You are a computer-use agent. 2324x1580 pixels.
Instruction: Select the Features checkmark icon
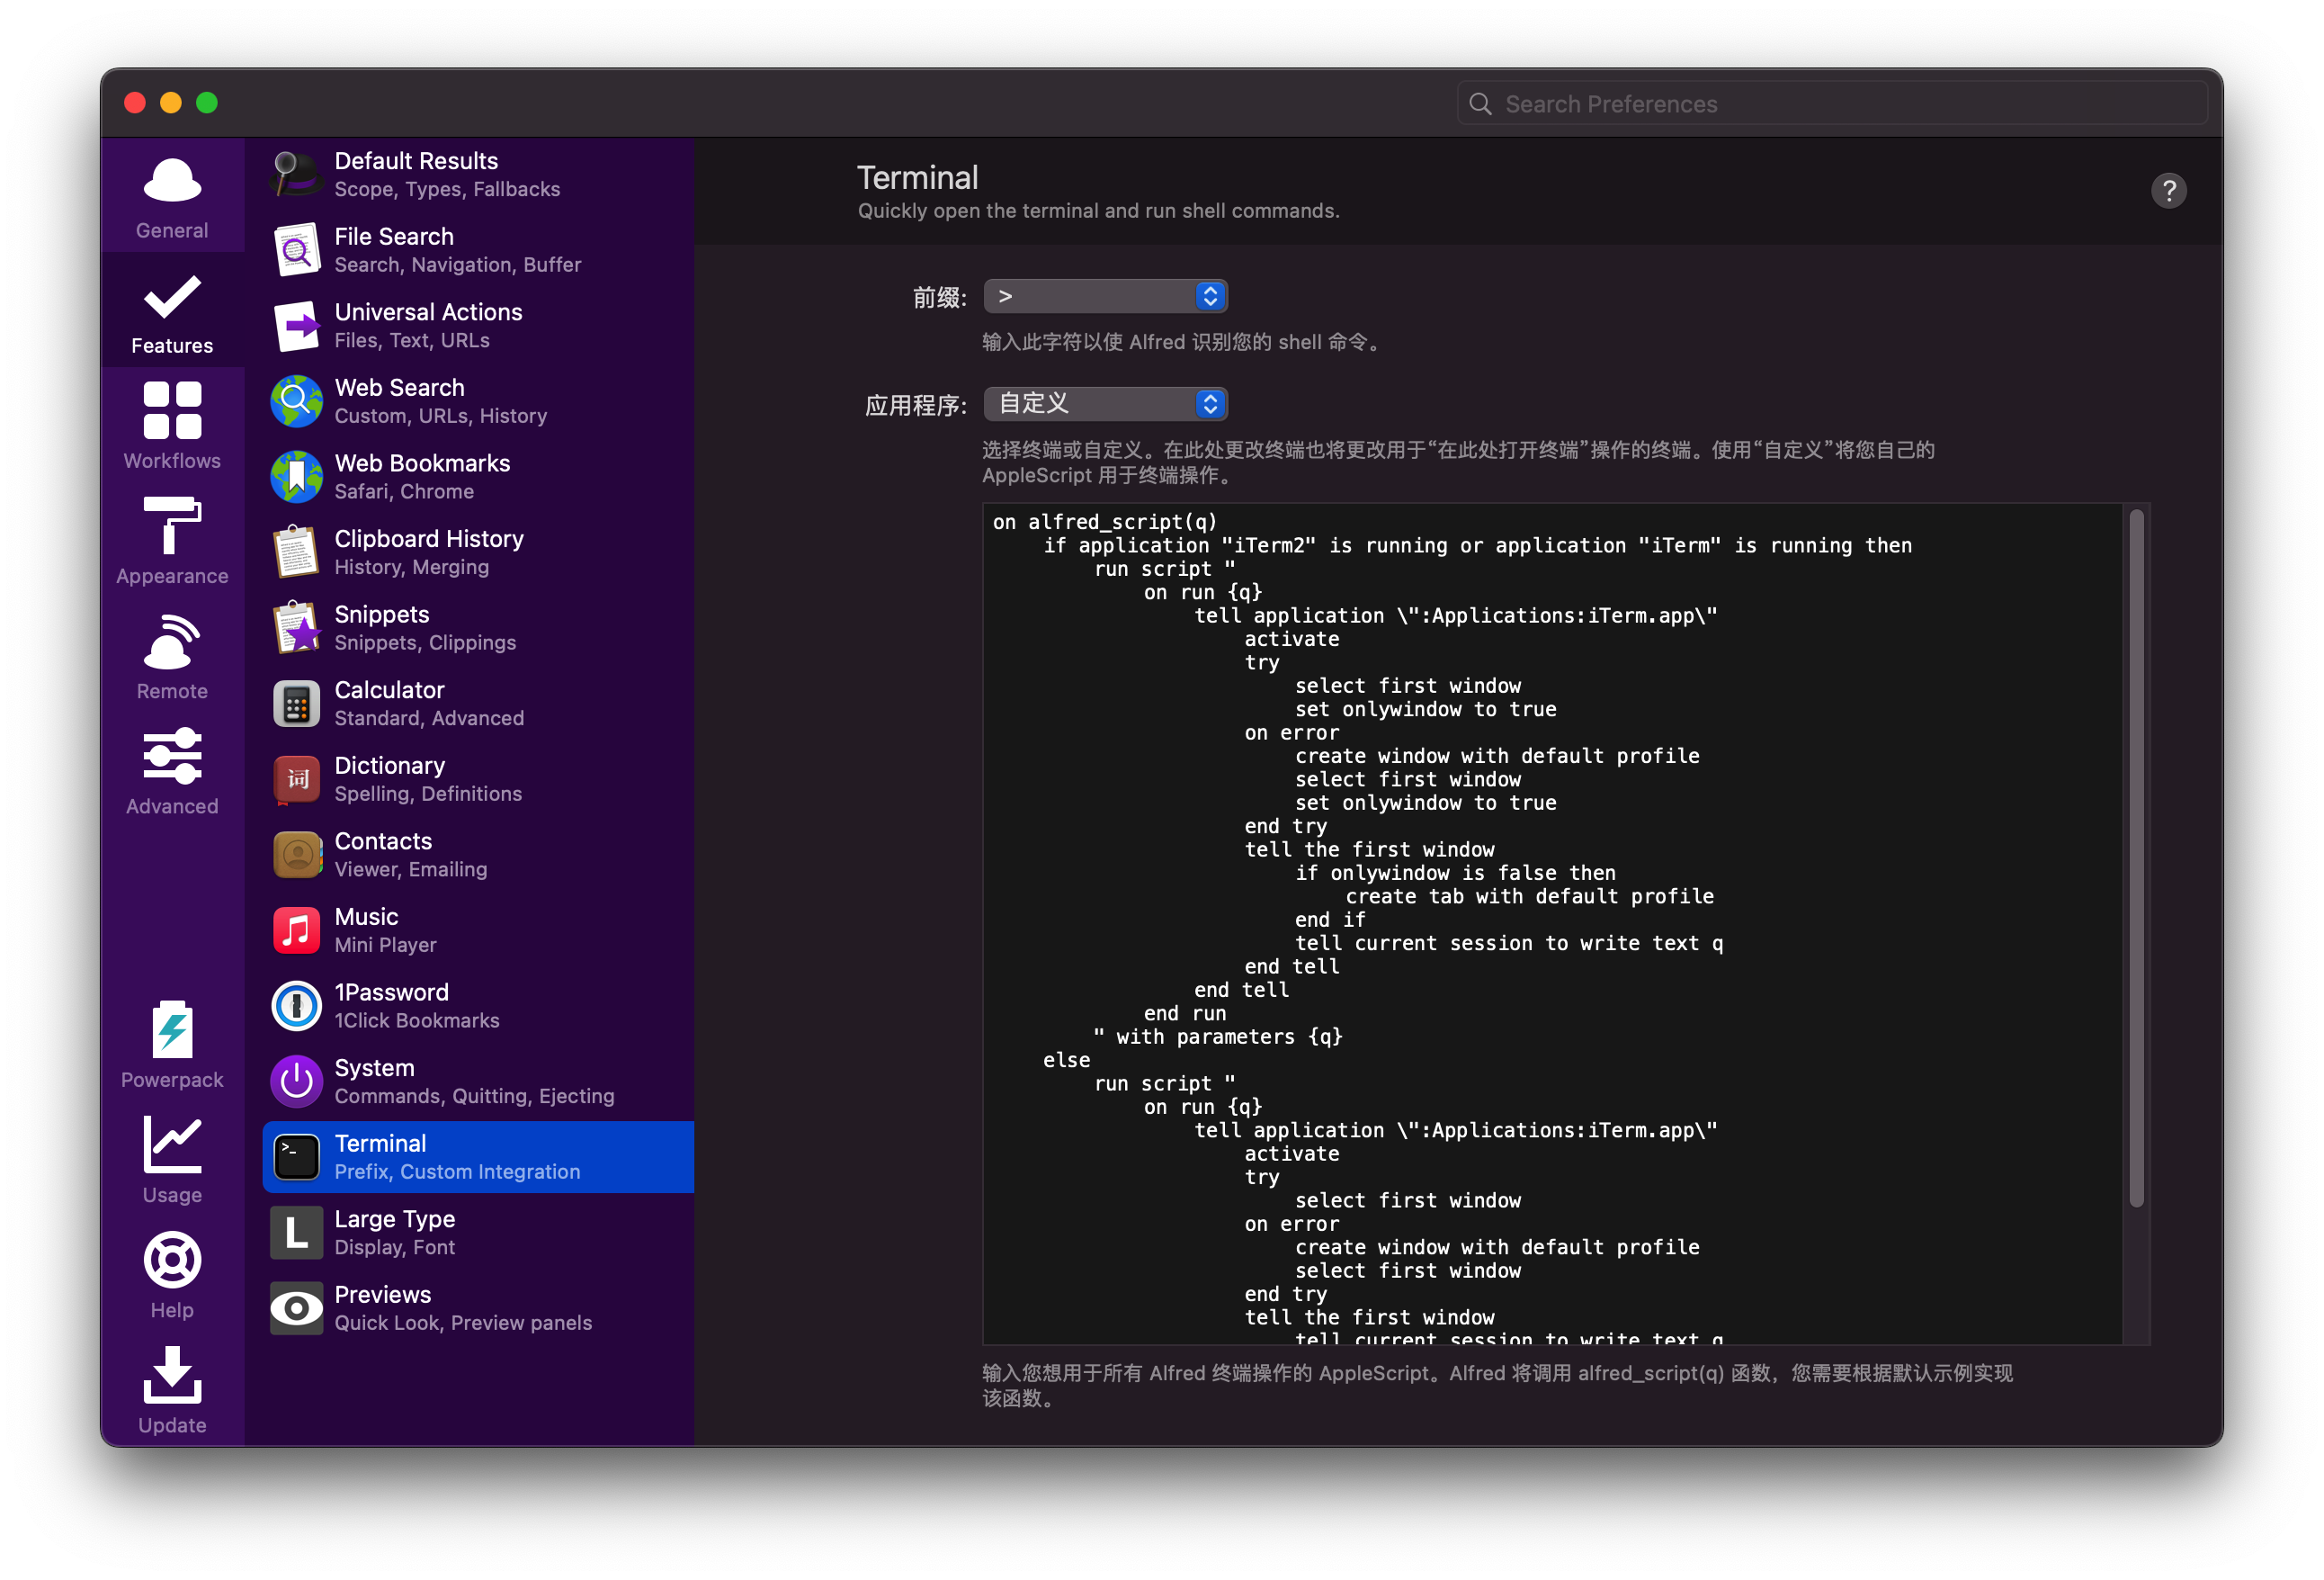click(x=172, y=297)
